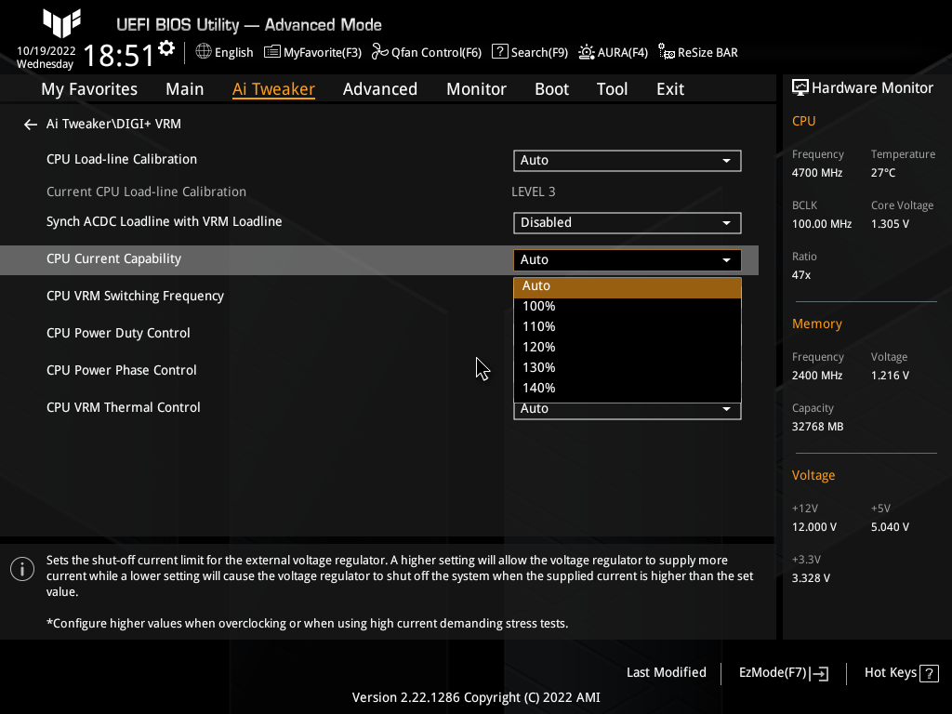Click the back arrow to leave DIGI+ VRM
The image size is (952, 714).
coord(30,123)
